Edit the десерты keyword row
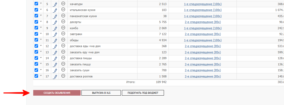This screenshot has width=284, height=105. click(55, 22)
